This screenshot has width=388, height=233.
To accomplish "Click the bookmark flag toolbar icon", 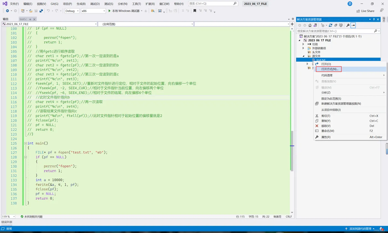I will 195,11.
